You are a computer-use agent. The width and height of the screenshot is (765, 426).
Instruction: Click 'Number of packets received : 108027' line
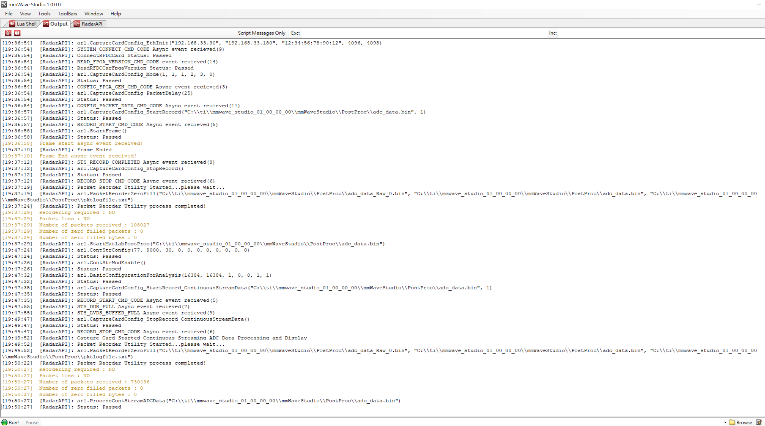(x=76, y=225)
